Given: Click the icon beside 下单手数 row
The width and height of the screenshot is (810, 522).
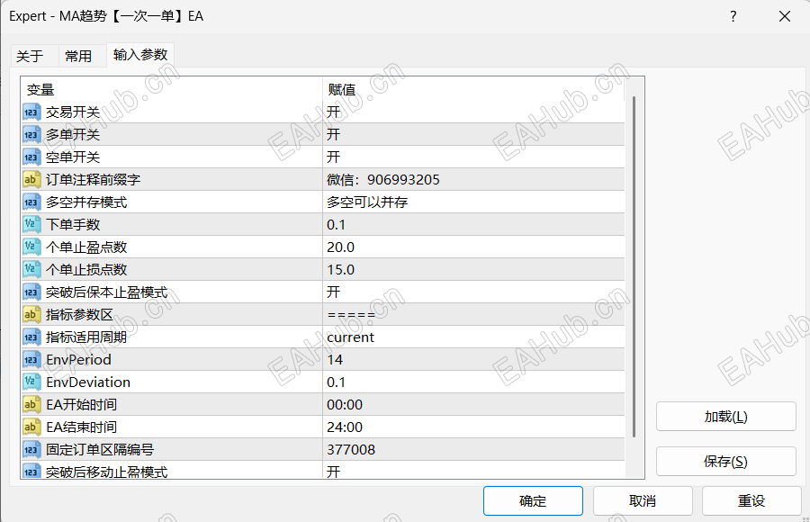Looking at the screenshot, I should click(x=31, y=224).
